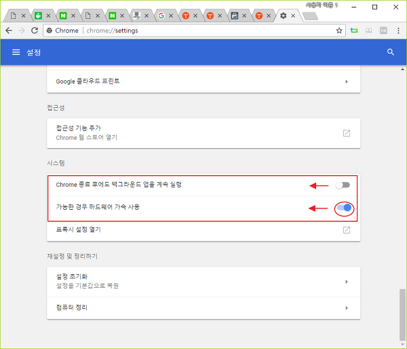Enable Chrome 종료 후에도 백그라운드 앱 toggle
Image resolution: width=407 pixels, height=349 pixels.
pos(343,185)
